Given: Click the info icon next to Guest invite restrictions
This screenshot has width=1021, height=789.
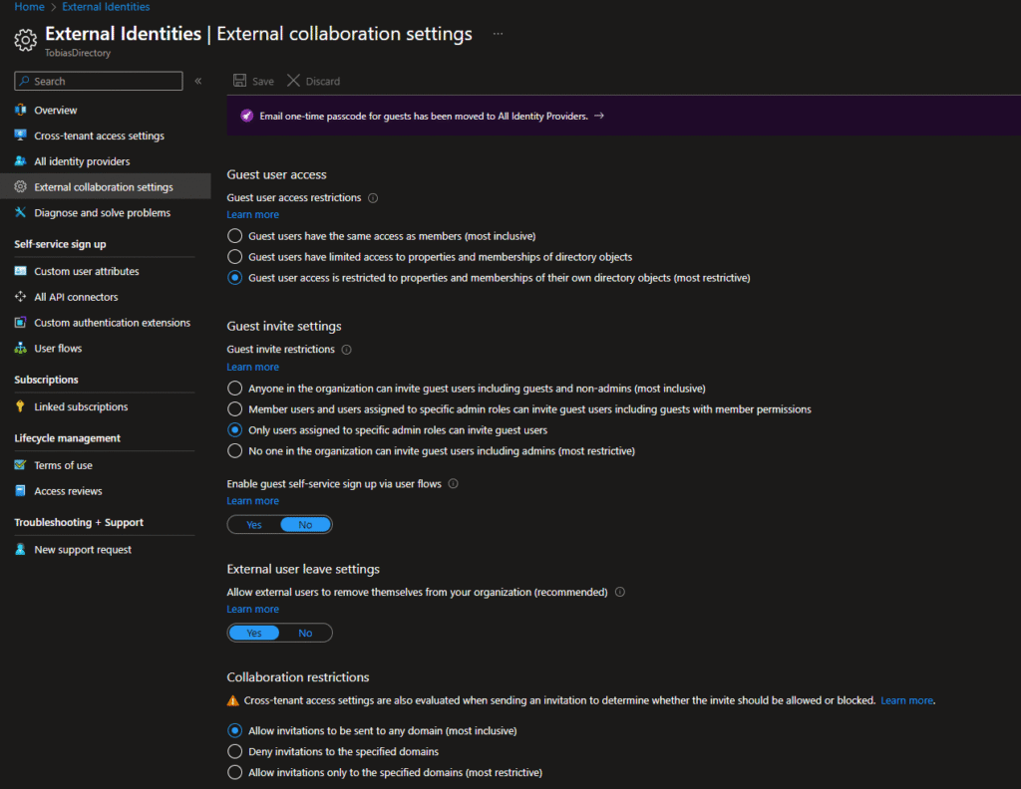Looking at the screenshot, I should 346,350.
